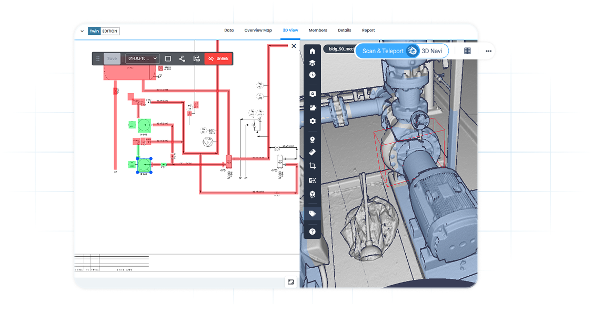Screen dimensions: 593x312
Task: Open the Overview Map tab
Action: pos(258,31)
